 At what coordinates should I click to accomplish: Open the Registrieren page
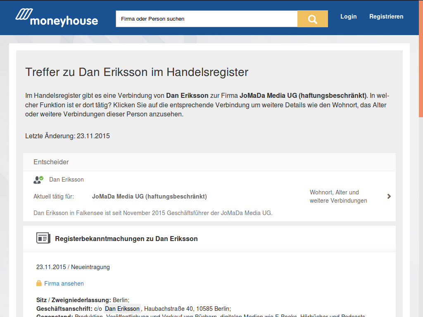386,17
